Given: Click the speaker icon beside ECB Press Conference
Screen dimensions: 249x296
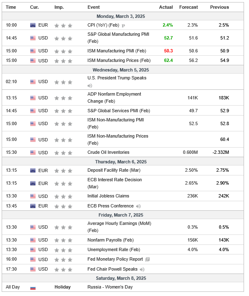Looking at the screenshot, I should click(138, 206).
